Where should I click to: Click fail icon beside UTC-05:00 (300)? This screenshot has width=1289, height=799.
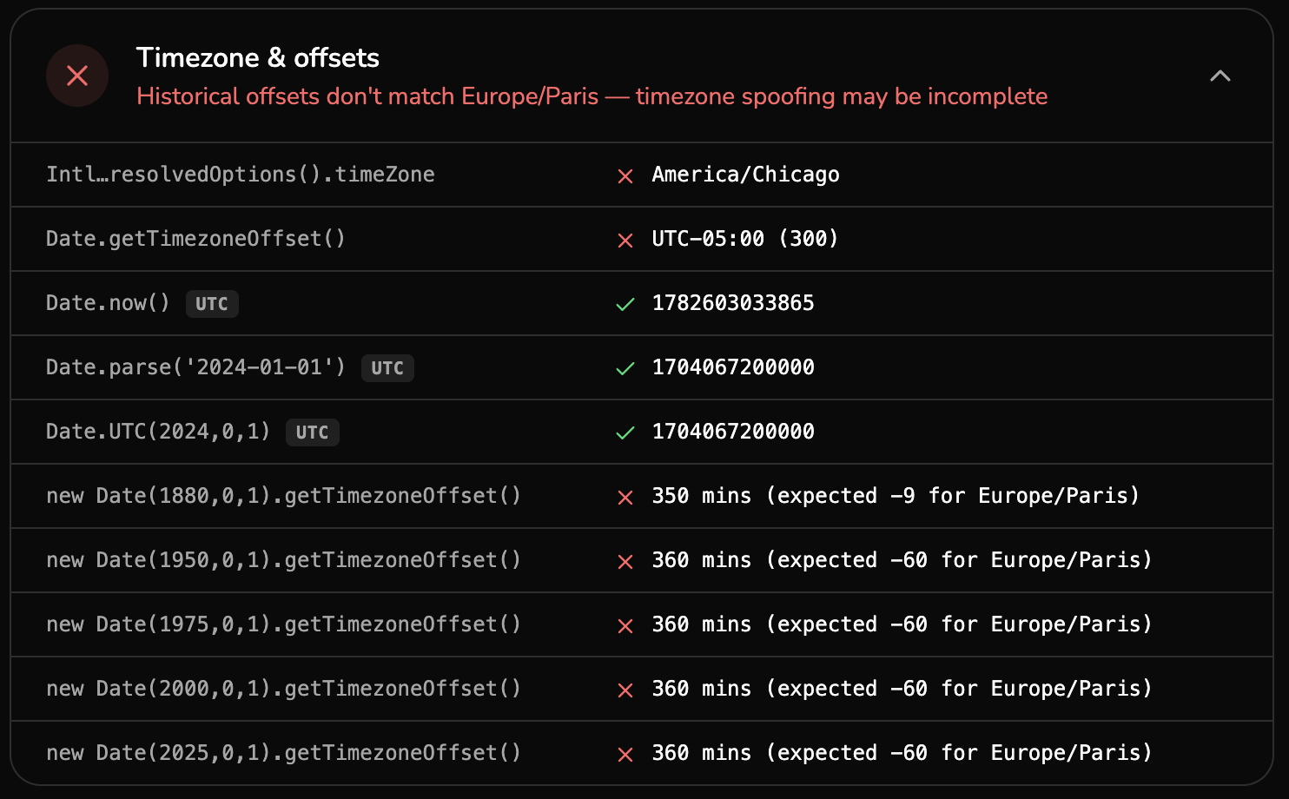click(x=625, y=241)
